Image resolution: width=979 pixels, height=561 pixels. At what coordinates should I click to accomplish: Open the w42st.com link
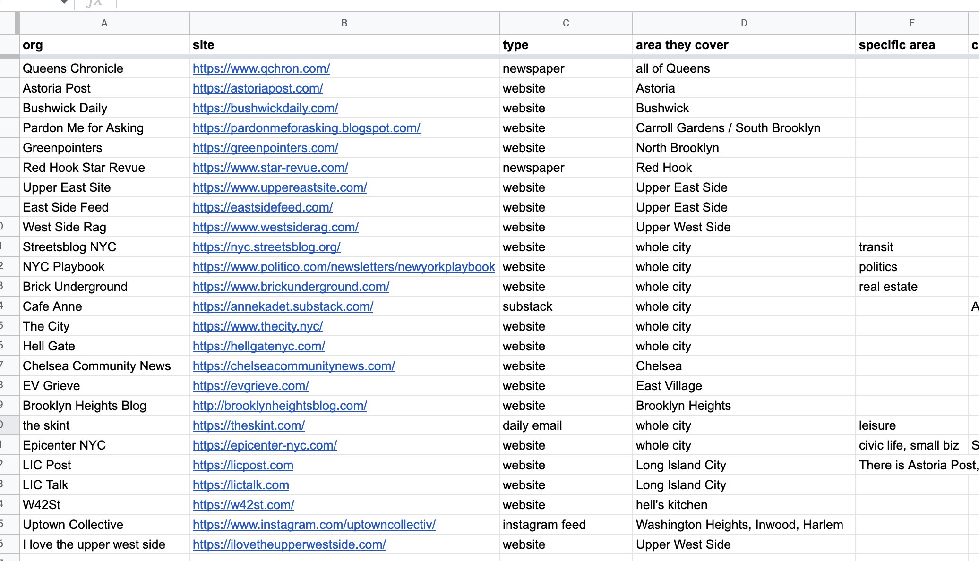[x=243, y=505]
